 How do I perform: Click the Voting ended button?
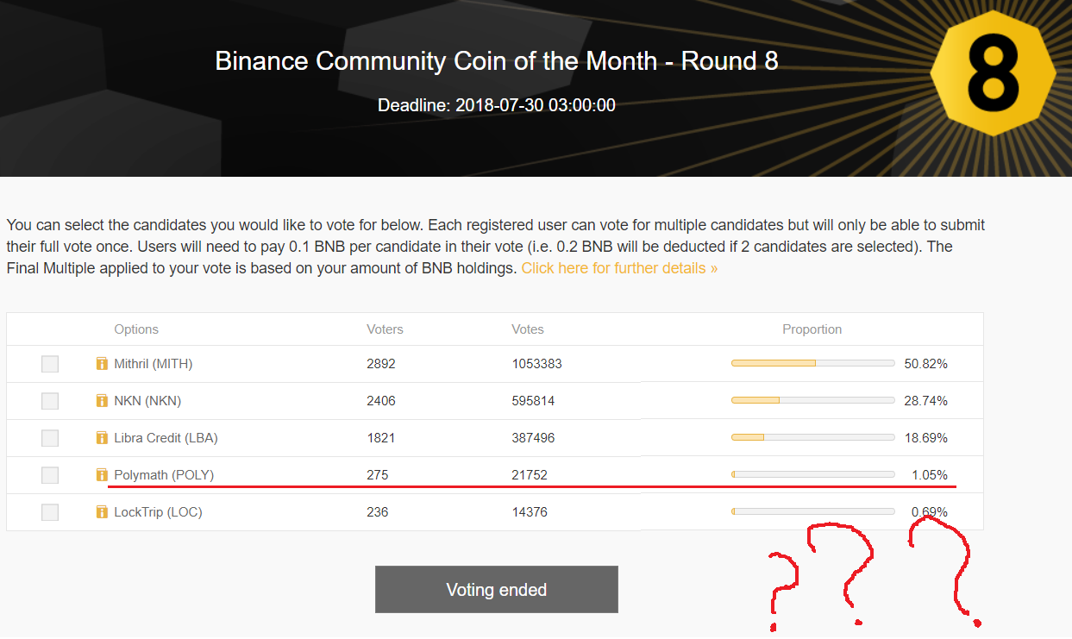(x=497, y=590)
